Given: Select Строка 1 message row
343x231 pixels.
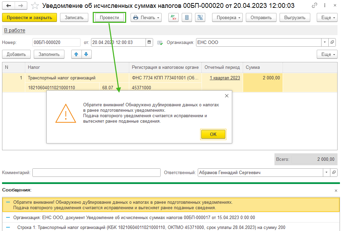Looking at the screenshot, I should click(x=171, y=227).
